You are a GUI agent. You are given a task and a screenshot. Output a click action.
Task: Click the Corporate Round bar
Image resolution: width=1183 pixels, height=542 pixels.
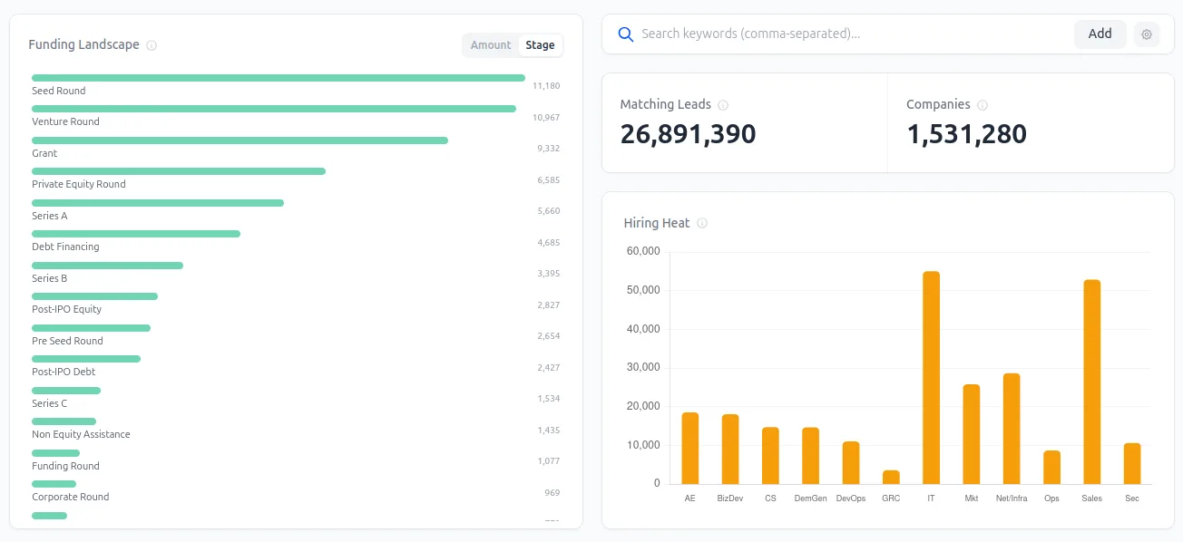54,484
